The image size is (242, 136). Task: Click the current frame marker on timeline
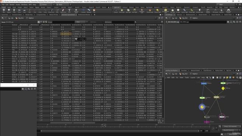pyautogui.click(x=104, y=125)
